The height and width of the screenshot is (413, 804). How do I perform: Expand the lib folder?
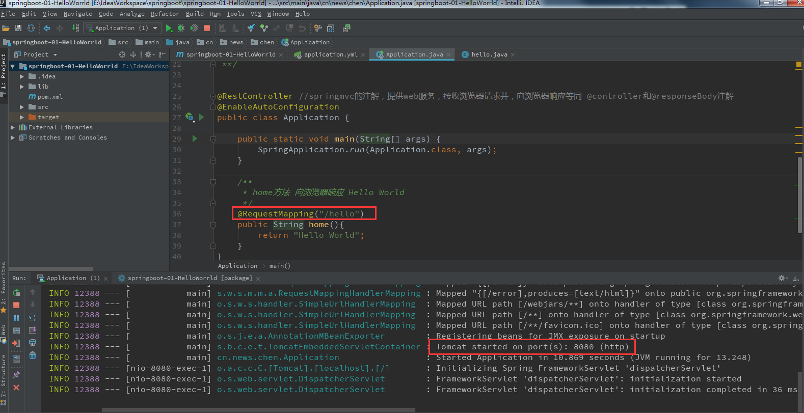(x=22, y=87)
